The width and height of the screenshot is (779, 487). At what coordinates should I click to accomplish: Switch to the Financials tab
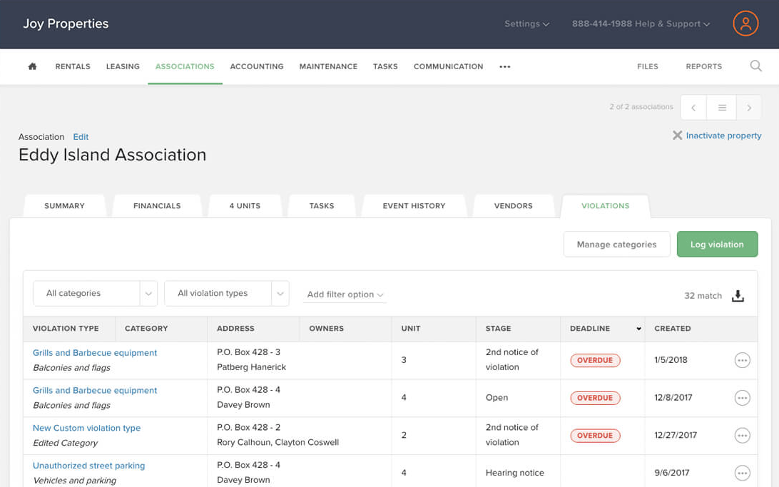click(x=157, y=205)
